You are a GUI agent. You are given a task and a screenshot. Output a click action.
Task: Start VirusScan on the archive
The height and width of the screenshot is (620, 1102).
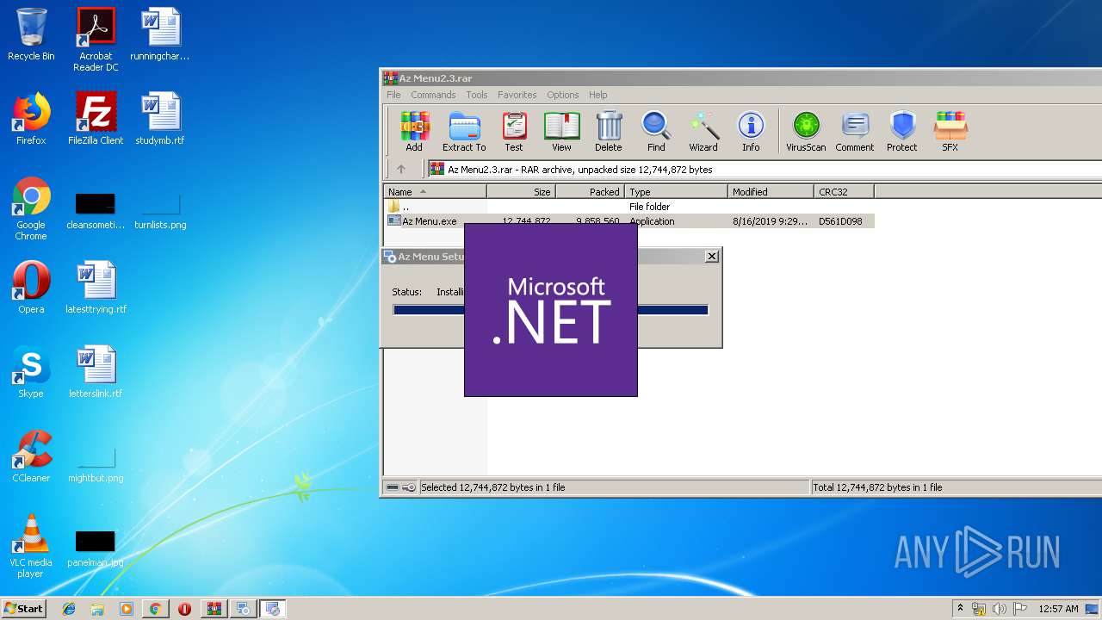coord(806,132)
